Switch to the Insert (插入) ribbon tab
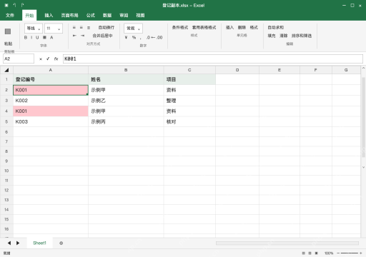The image size is (366, 257). click(x=49, y=15)
